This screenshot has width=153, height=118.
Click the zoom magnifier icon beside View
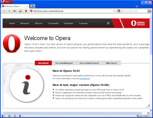pyautogui.click(x=138, y=116)
